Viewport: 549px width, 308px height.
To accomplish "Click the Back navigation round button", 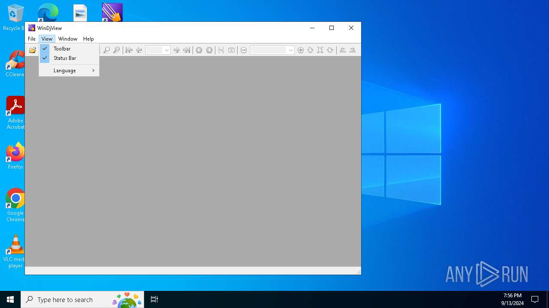I will coord(199,50).
